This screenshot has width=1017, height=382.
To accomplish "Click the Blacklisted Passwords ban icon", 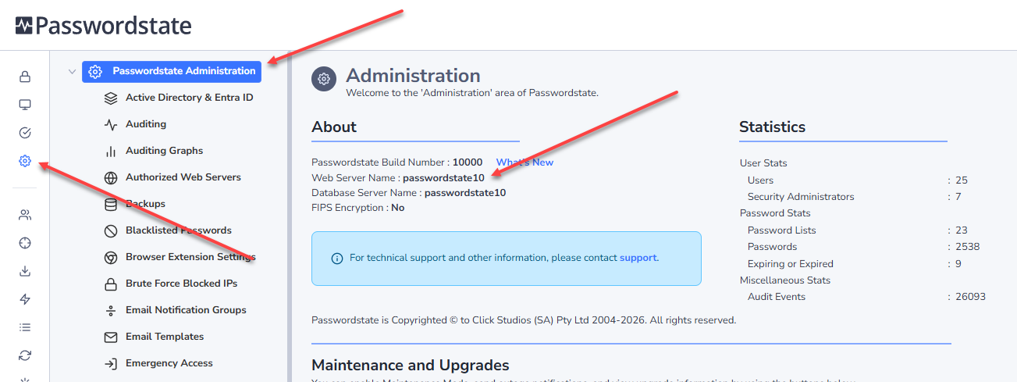I will (x=111, y=230).
